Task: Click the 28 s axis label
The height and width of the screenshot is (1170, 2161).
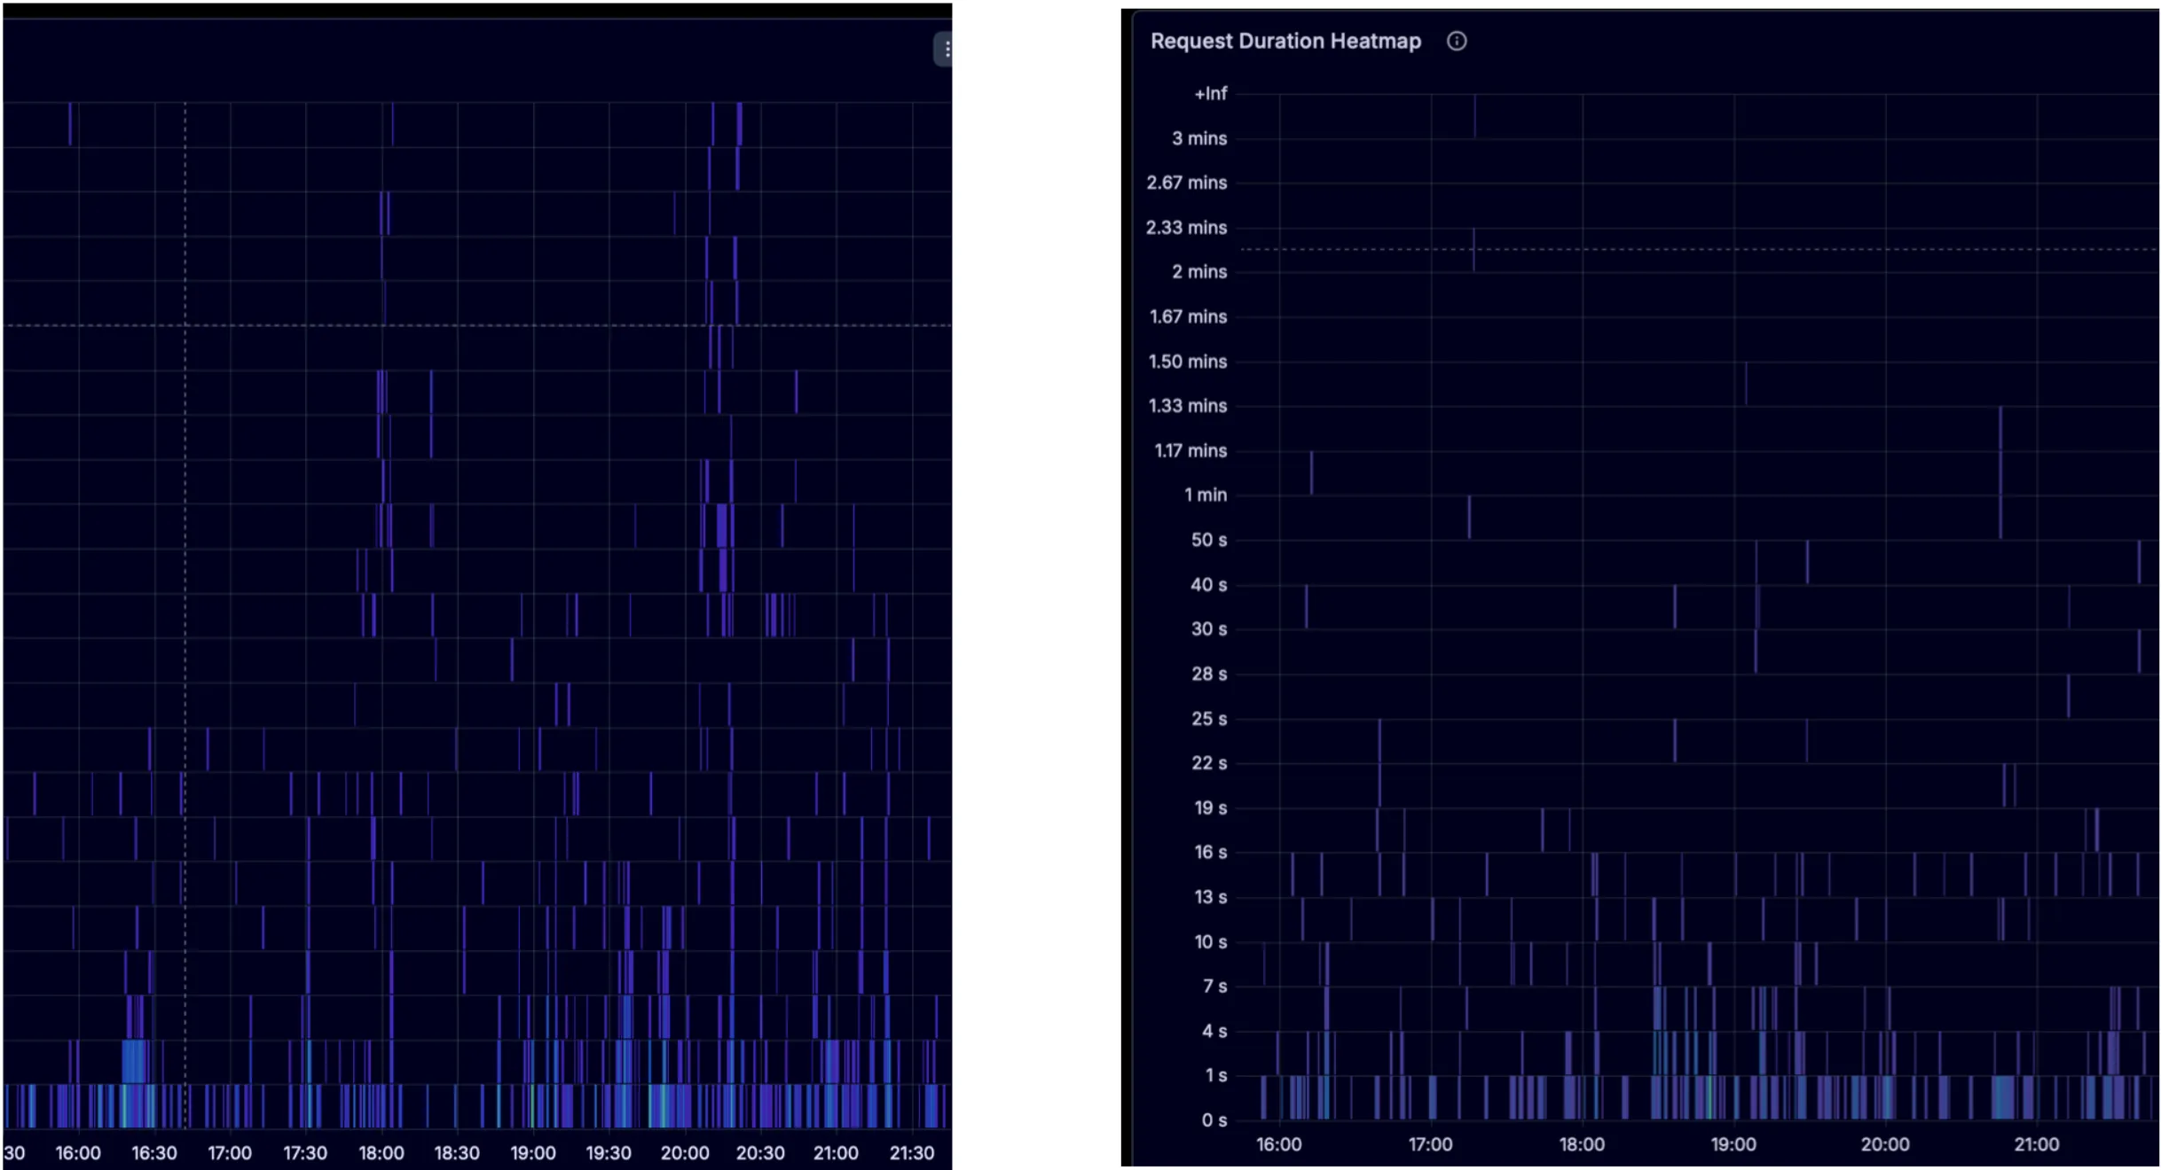Action: click(1209, 675)
